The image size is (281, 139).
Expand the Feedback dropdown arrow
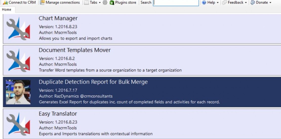[x=246, y=3]
